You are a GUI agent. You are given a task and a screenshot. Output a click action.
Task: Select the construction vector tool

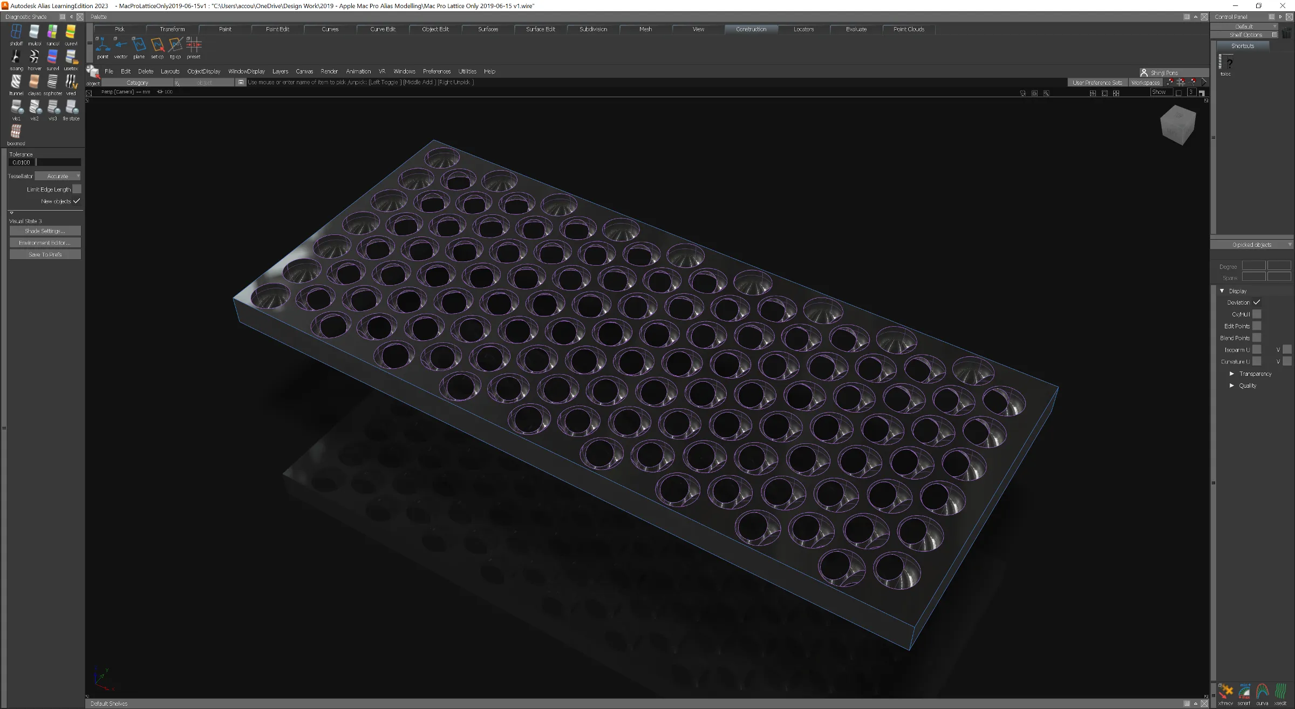[x=121, y=45]
